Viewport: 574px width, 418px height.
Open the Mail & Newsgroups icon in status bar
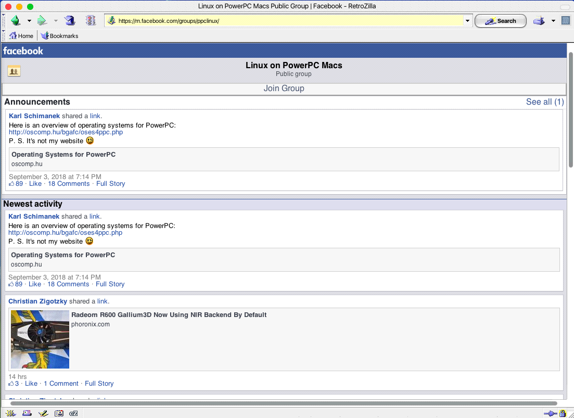(x=27, y=413)
